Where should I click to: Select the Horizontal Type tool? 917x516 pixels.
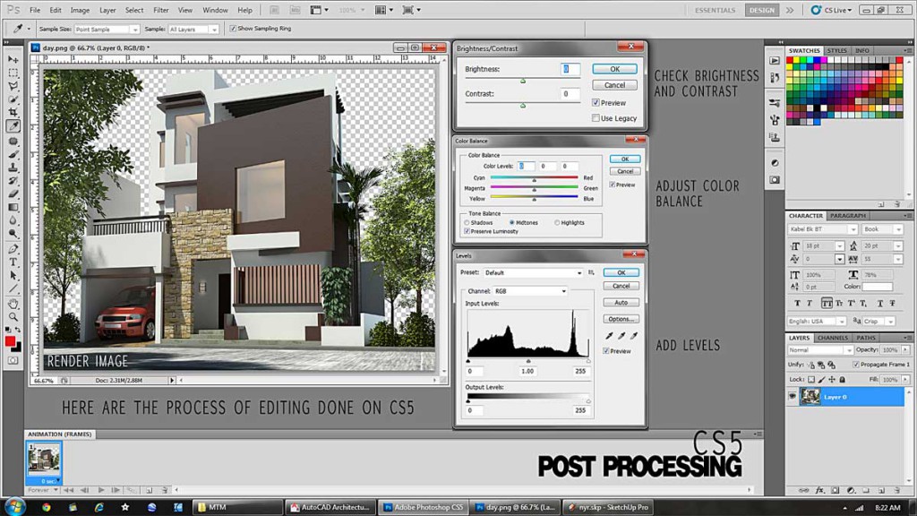(x=13, y=262)
